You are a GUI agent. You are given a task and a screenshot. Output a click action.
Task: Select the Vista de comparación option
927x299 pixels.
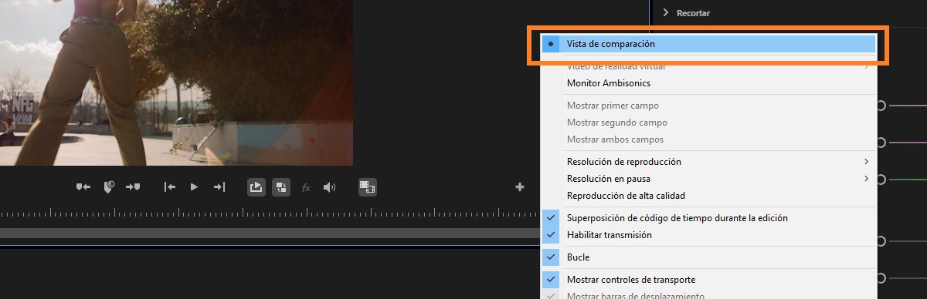tap(708, 45)
